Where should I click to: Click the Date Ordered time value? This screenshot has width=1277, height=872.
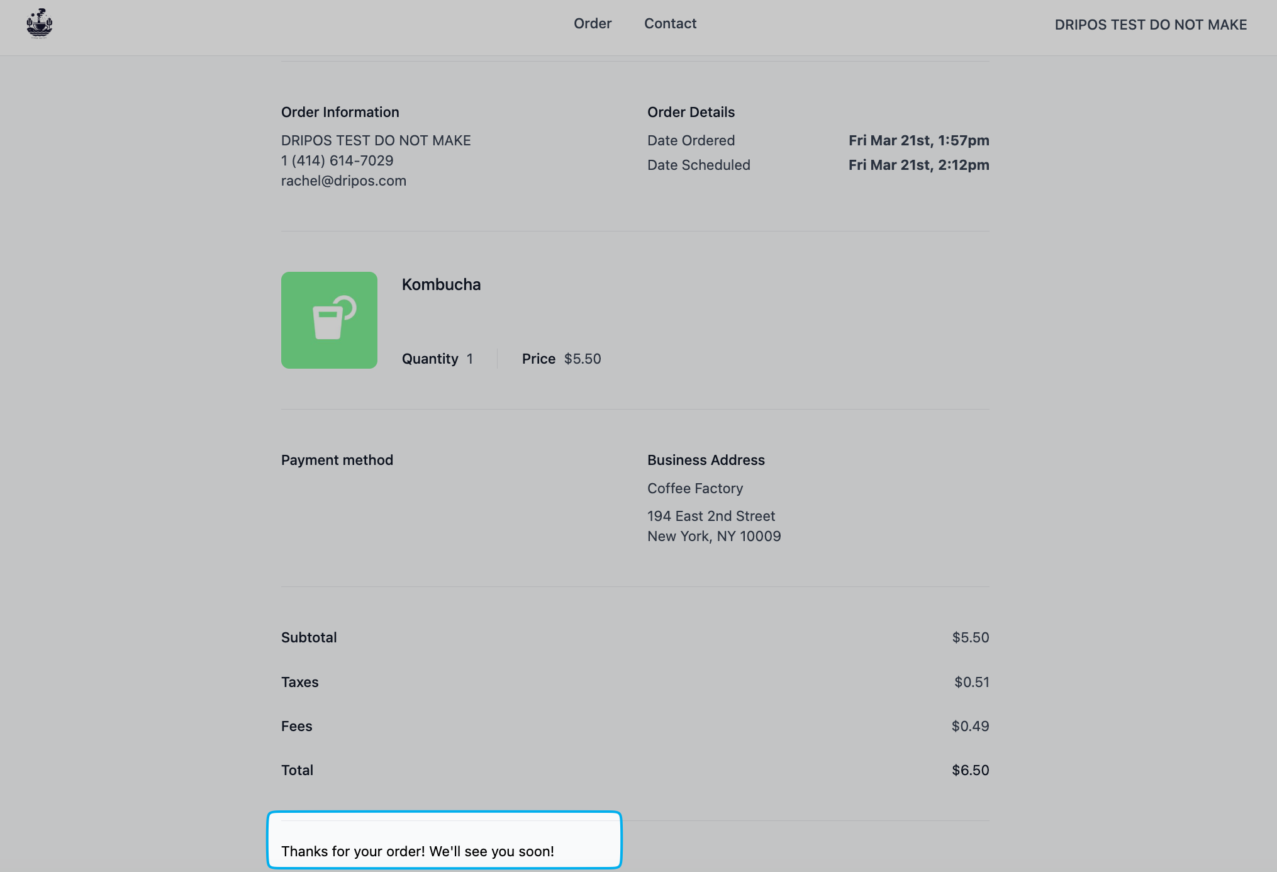pyautogui.click(x=918, y=141)
